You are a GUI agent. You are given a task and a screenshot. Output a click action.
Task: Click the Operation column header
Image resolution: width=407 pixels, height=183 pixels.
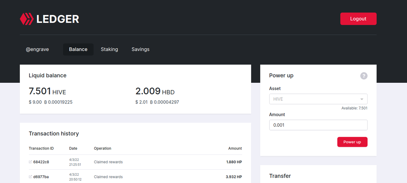(103, 148)
